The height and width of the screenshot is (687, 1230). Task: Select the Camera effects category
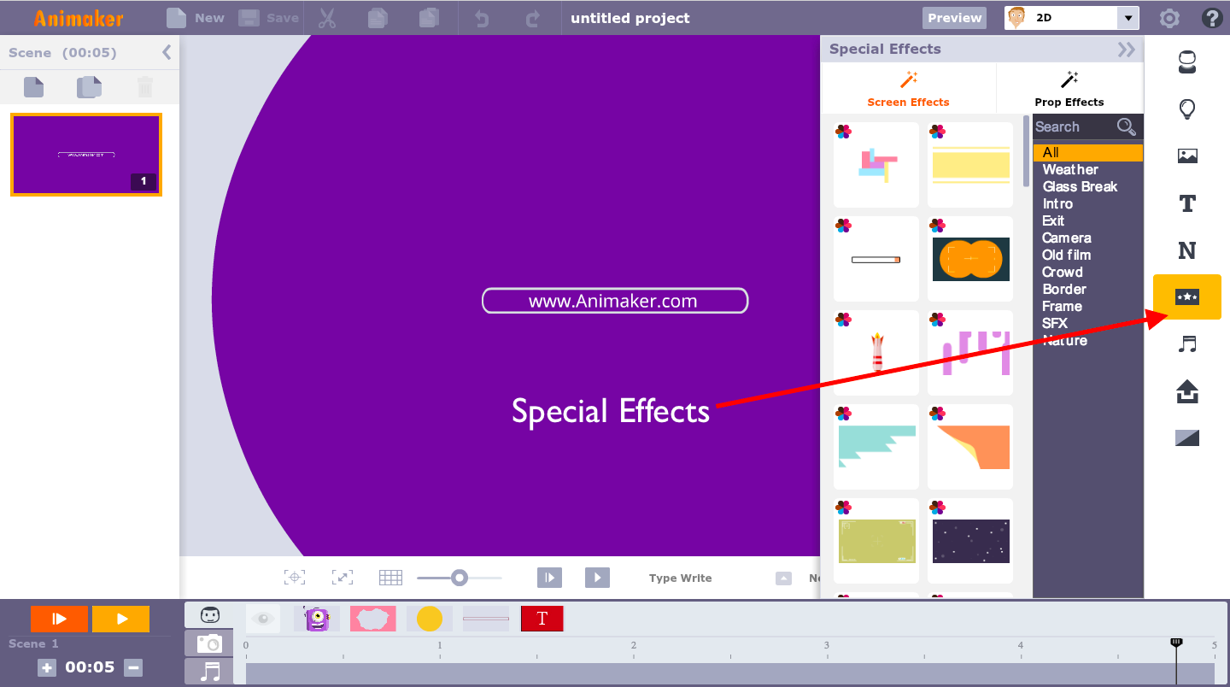(1067, 238)
